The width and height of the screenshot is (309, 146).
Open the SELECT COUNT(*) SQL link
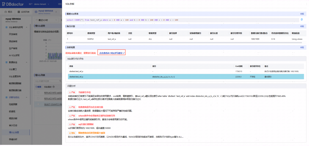tap(53, 104)
